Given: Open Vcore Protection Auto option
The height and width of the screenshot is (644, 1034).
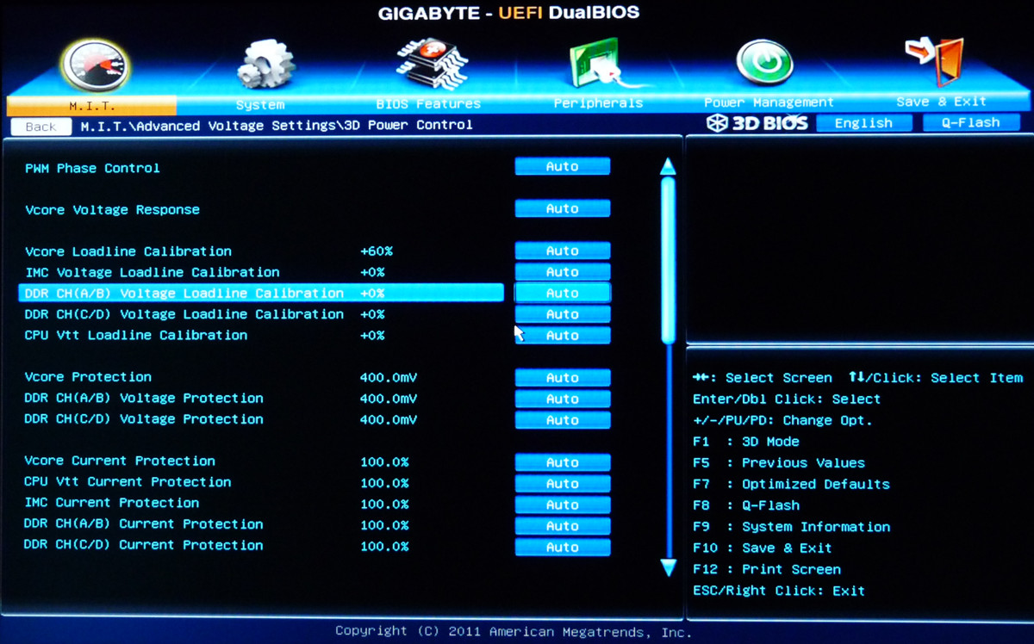Looking at the screenshot, I should [x=563, y=377].
